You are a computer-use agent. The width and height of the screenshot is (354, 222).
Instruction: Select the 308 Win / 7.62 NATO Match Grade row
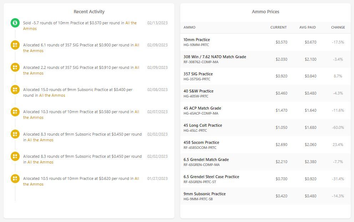click(x=265, y=59)
